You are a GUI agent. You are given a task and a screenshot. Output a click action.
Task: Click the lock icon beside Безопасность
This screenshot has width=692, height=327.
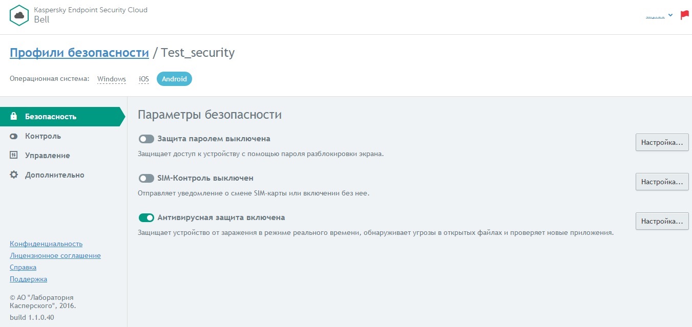[x=14, y=116]
